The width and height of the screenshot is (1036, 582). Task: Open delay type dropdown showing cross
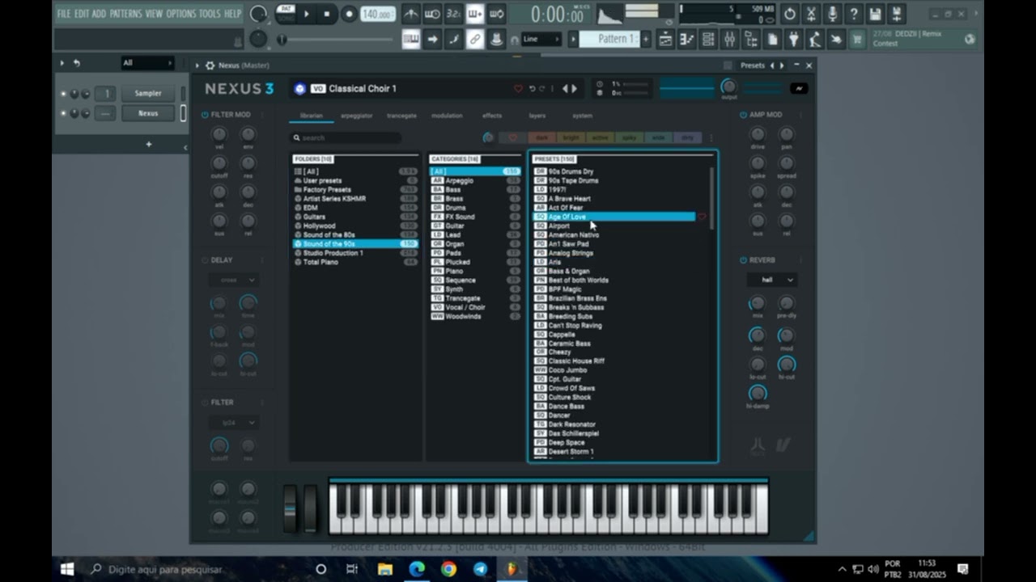234,280
